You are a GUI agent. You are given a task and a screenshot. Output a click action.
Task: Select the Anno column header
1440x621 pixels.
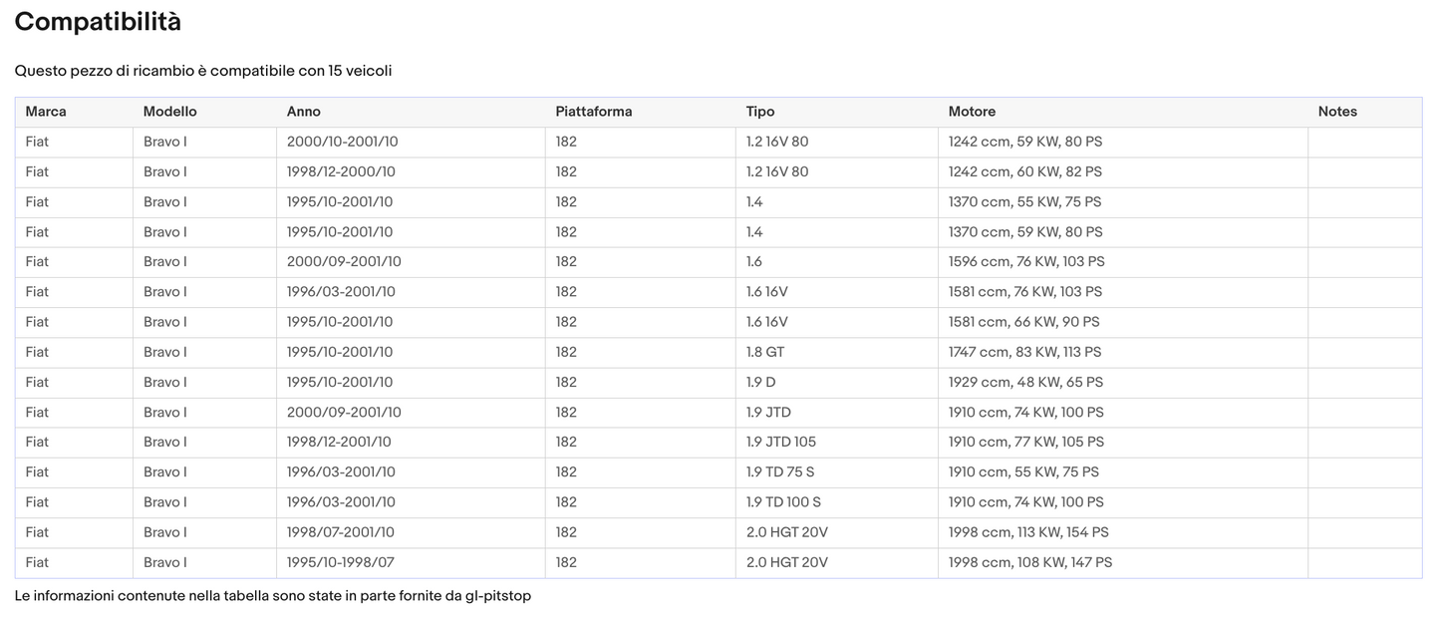tap(303, 112)
